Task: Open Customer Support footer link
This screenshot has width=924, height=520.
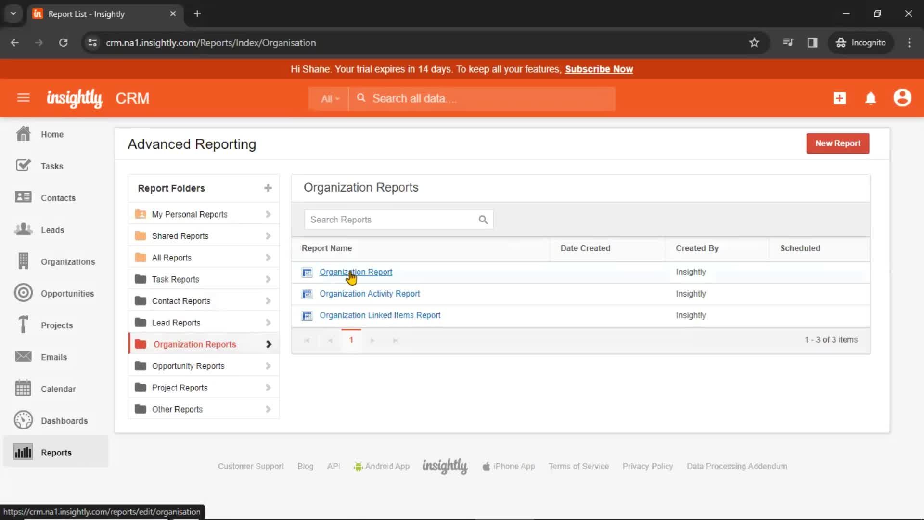Action: tap(251, 466)
